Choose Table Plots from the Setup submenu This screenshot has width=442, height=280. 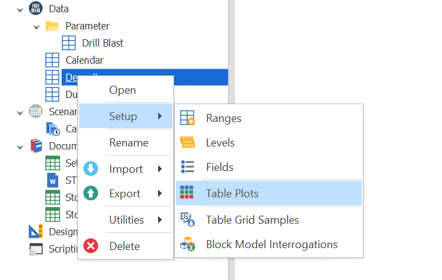232,194
